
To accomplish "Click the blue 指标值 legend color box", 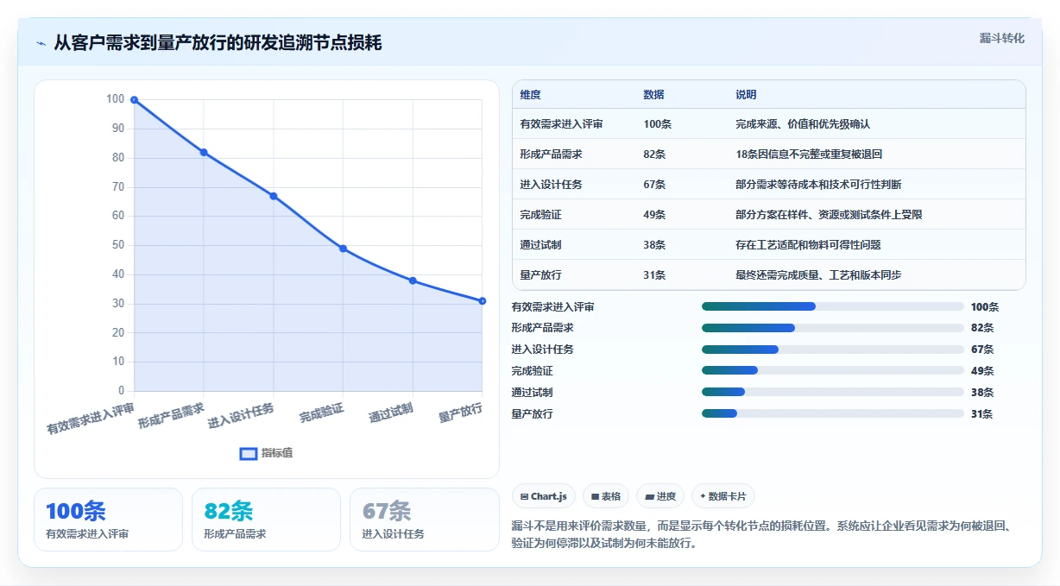I will [248, 453].
